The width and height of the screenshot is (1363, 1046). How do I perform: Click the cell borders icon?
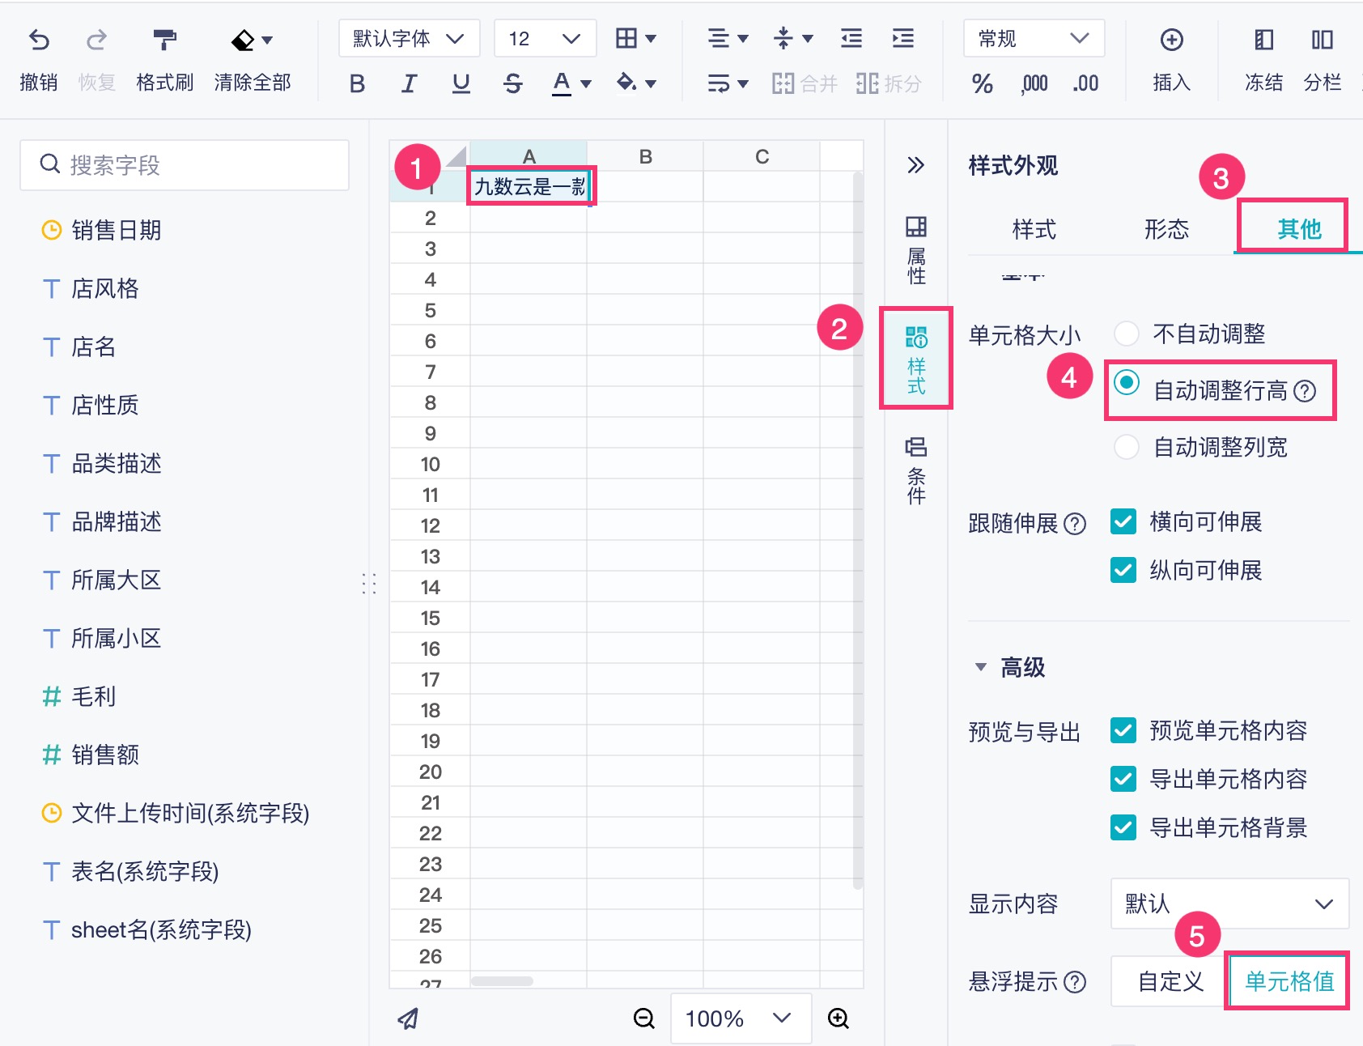coord(626,38)
